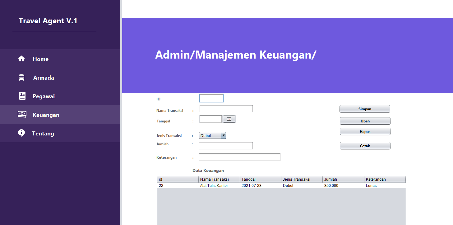Click the Pegawai ID badge icon

pos(22,96)
